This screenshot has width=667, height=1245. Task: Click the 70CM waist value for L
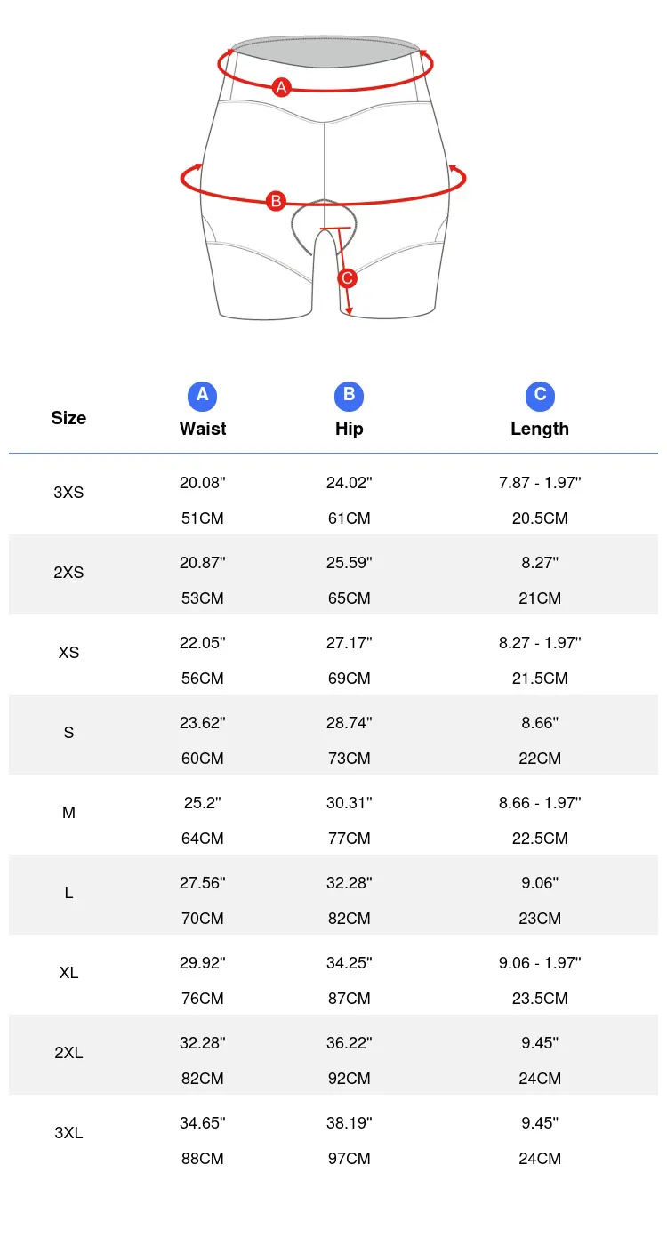pyautogui.click(x=203, y=919)
